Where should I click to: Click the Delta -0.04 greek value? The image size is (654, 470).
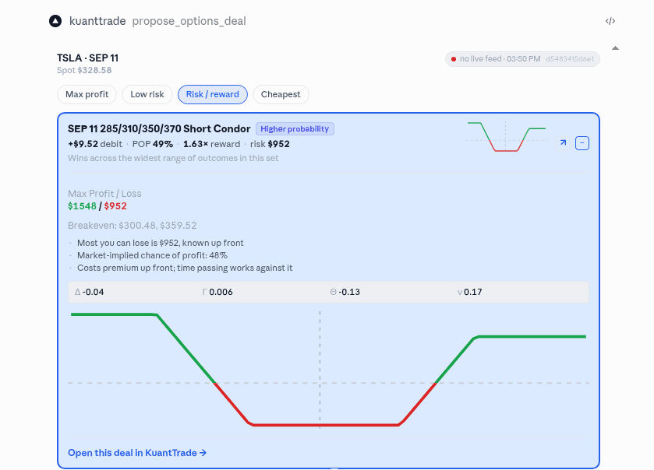90,292
